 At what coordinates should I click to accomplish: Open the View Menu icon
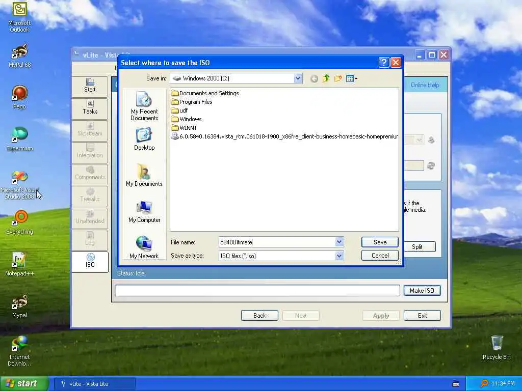tap(352, 78)
